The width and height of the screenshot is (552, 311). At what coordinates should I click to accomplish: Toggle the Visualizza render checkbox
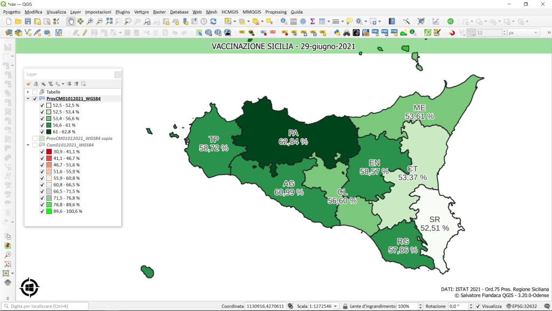click(x=478, y=306)
